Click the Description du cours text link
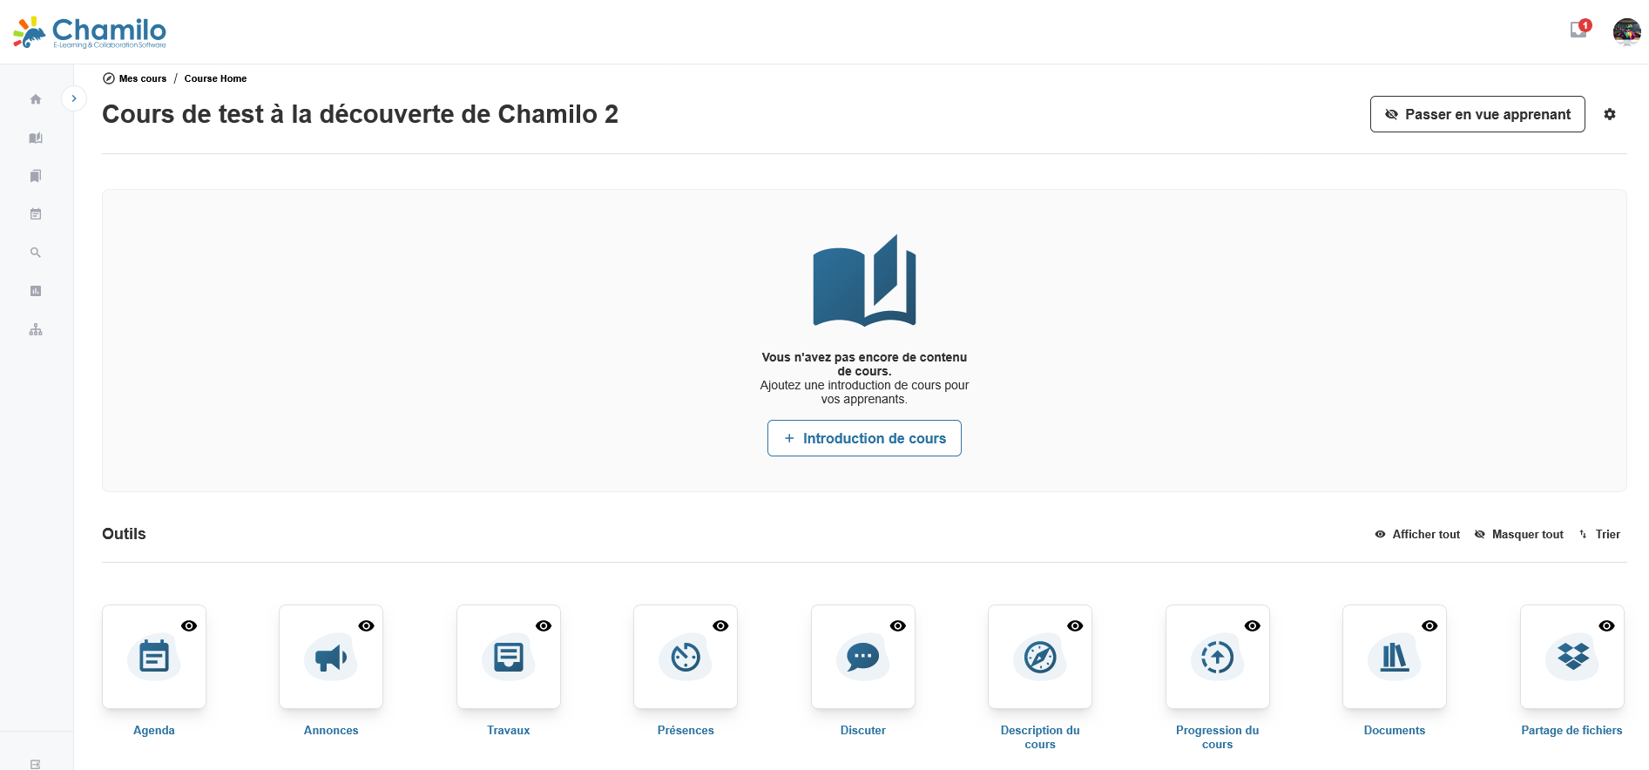The width and height of the screenshot is (1649, 770). (x=1040, y=737)
